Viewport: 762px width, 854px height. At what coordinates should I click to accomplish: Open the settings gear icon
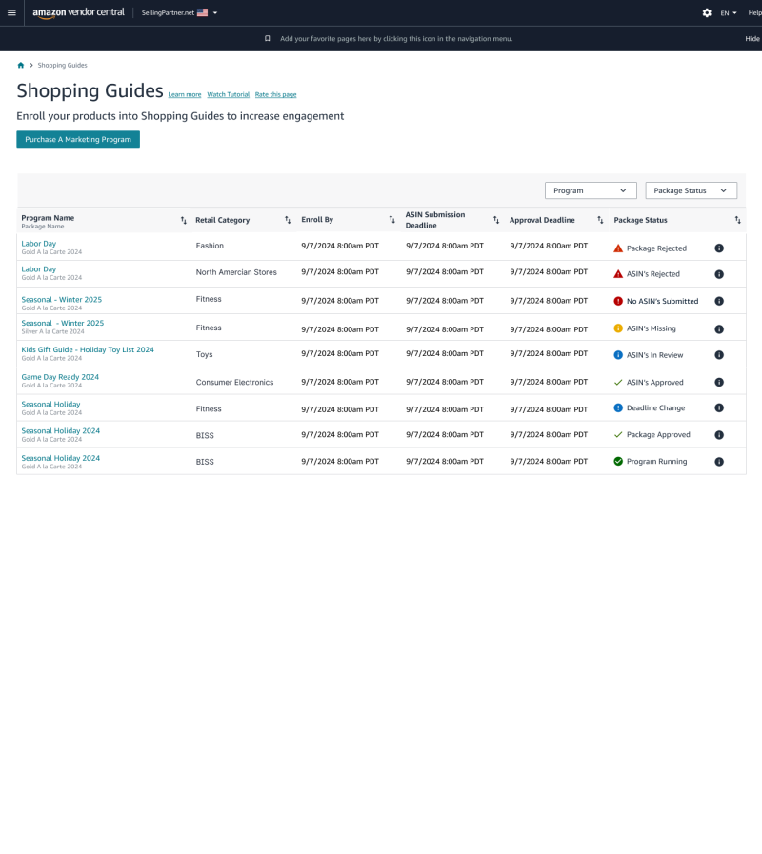(707, 12)
